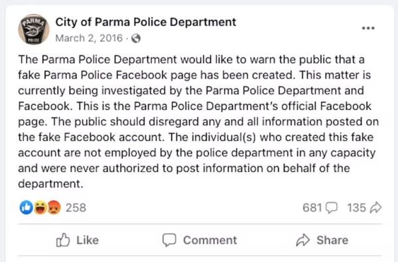Click the arrow icon on Share button
The image size is (398, 262).
(303, 240)
